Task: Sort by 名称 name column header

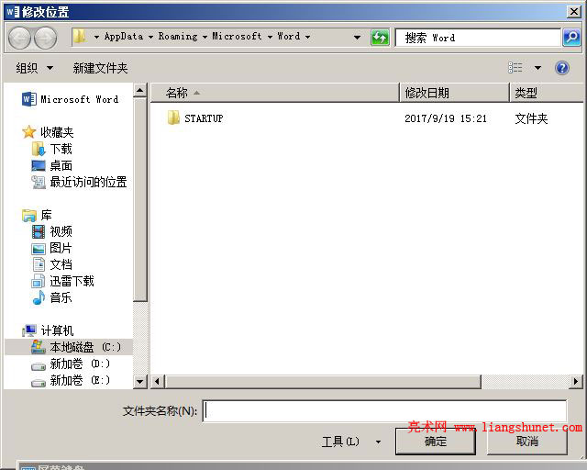Action: (275, 93)
